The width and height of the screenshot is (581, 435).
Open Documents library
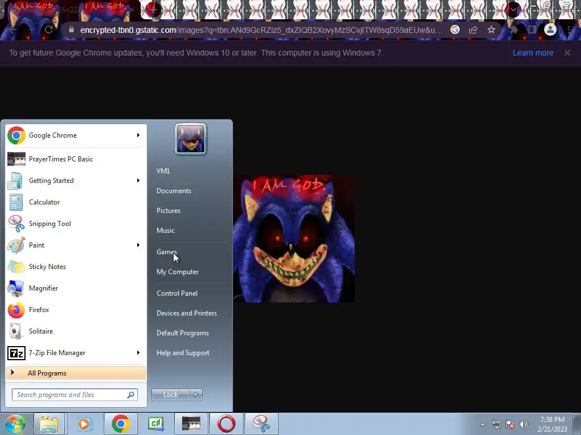click(174, 191)
